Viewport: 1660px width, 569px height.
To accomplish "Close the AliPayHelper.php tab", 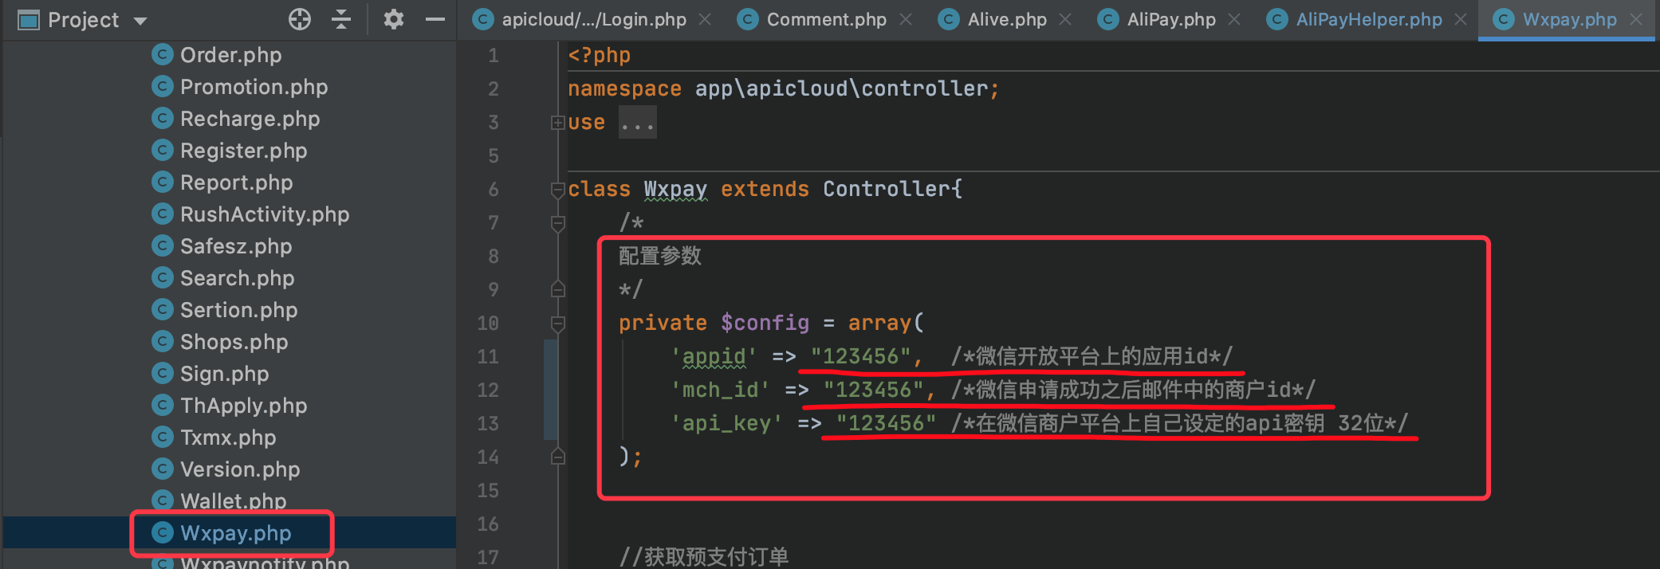I will point(1461,19).
